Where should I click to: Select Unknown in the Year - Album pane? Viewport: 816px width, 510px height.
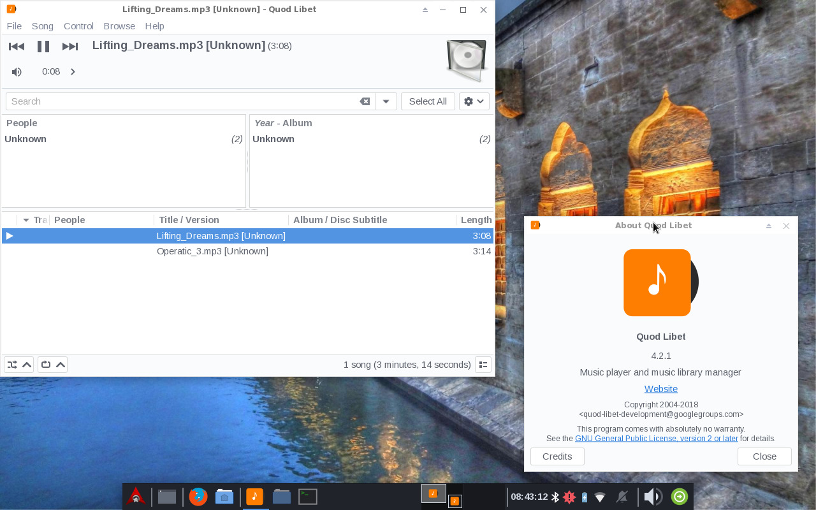pos(371,139)
